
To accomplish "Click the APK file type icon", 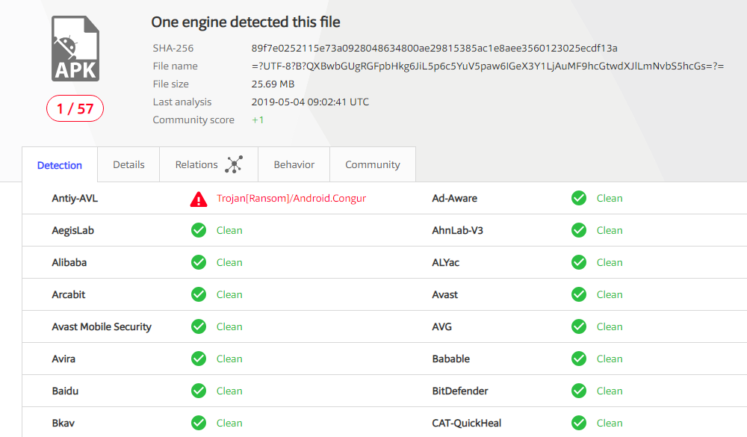I will (75, 49).
